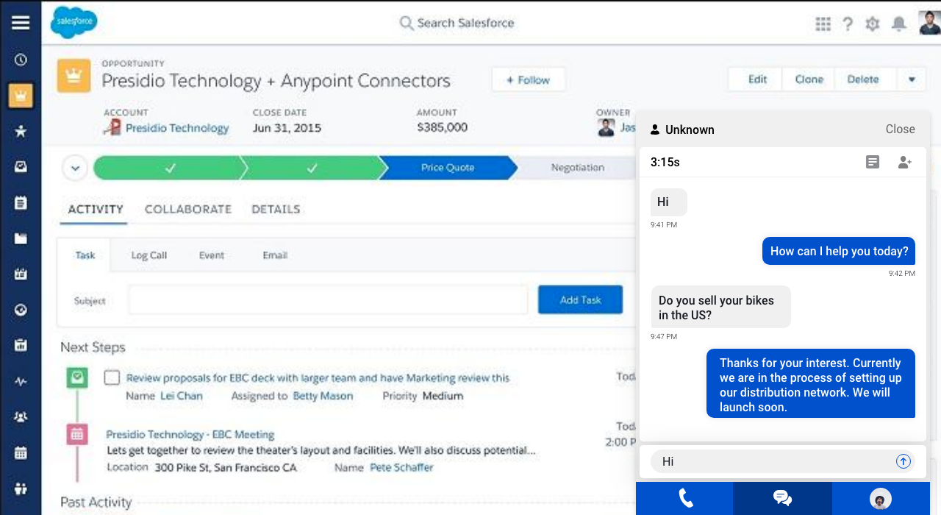Click into the task Subject input field
This screenshot has width=941, height=515.
tap(328, 299)
